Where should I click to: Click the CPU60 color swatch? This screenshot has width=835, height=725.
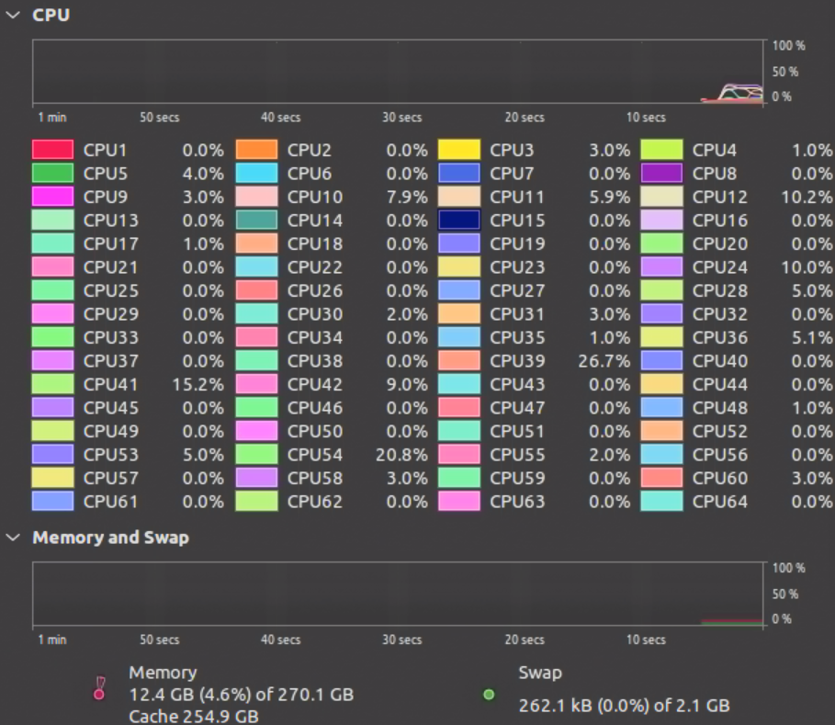[661, 478]
